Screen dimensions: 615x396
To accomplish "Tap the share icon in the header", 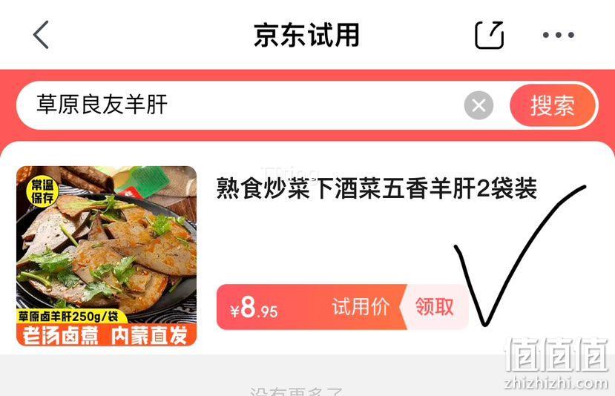I will pos(489,35).
